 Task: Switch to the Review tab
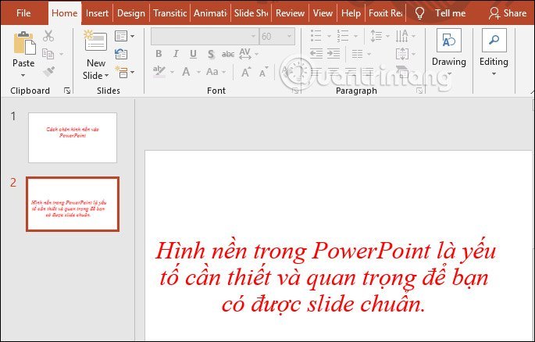[x=290, y=13]
